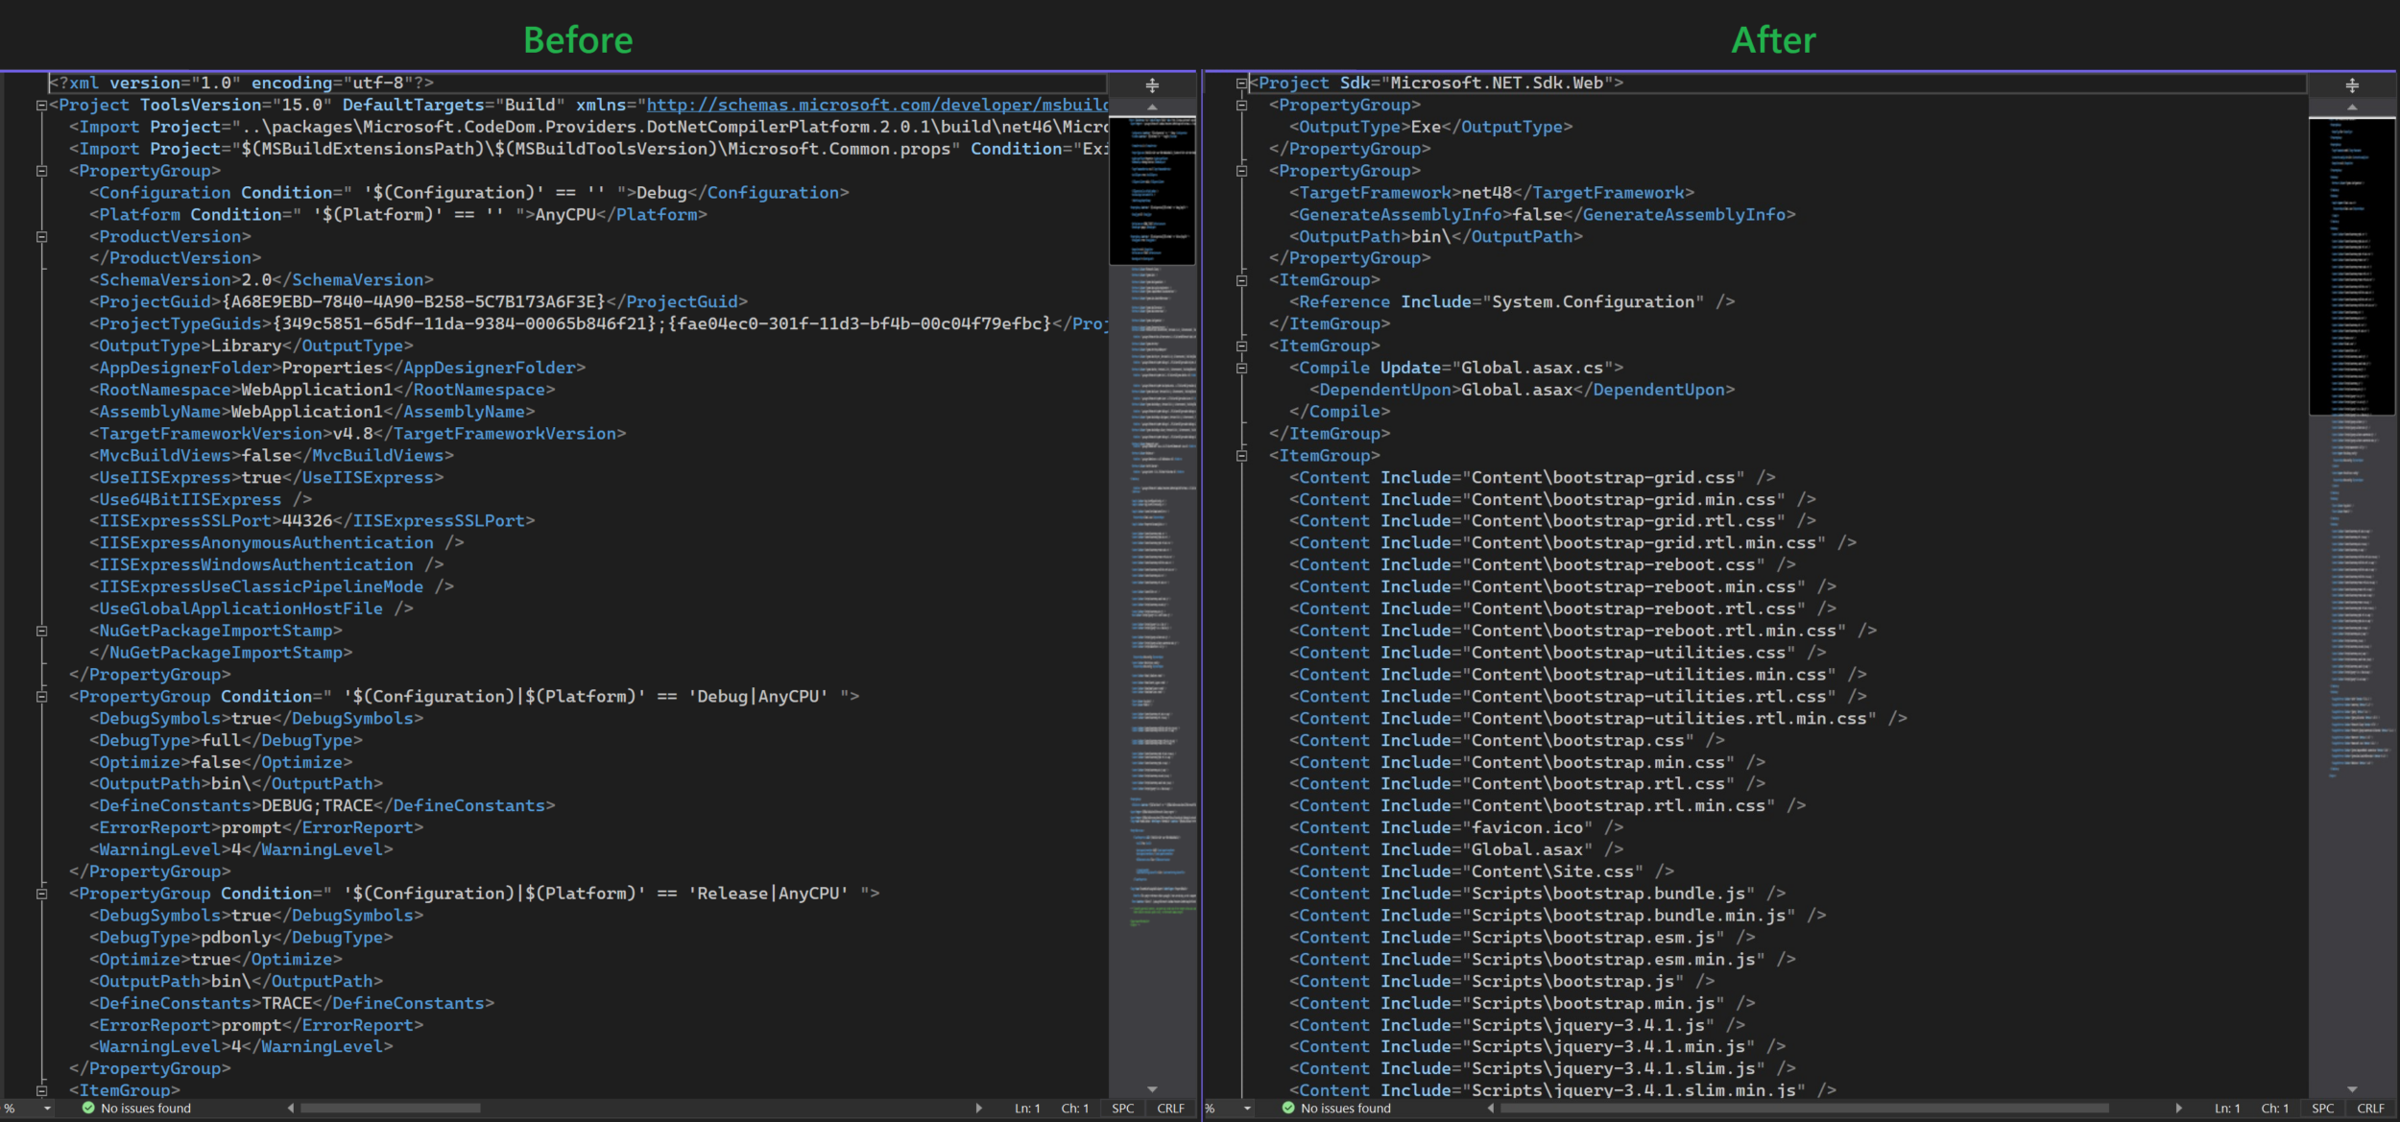The width and height of the screenshot is (2400, 1122).
Task: Click 'RootNamespace WebApplication1' line
Action: [322, 390]
